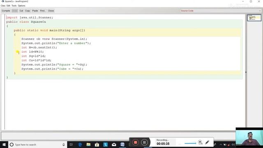The width and height of the screenshot is (263, 148).
Task: Click the battery tray icon
Action: tap(225, 145)
